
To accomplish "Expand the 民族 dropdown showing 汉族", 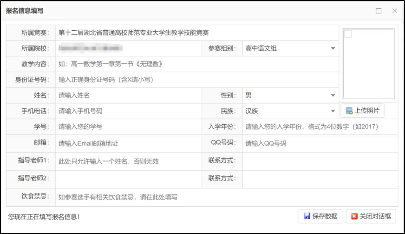I will point(290,111).
